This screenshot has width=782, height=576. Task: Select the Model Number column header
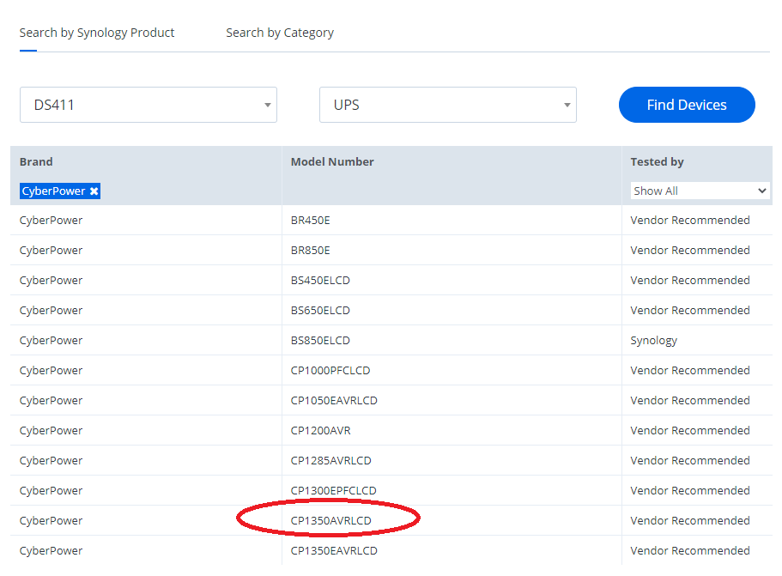332,161
